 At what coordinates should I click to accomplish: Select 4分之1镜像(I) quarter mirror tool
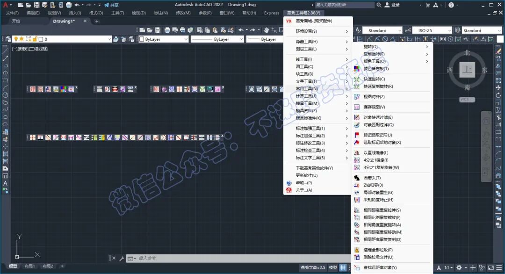[392, 160]
